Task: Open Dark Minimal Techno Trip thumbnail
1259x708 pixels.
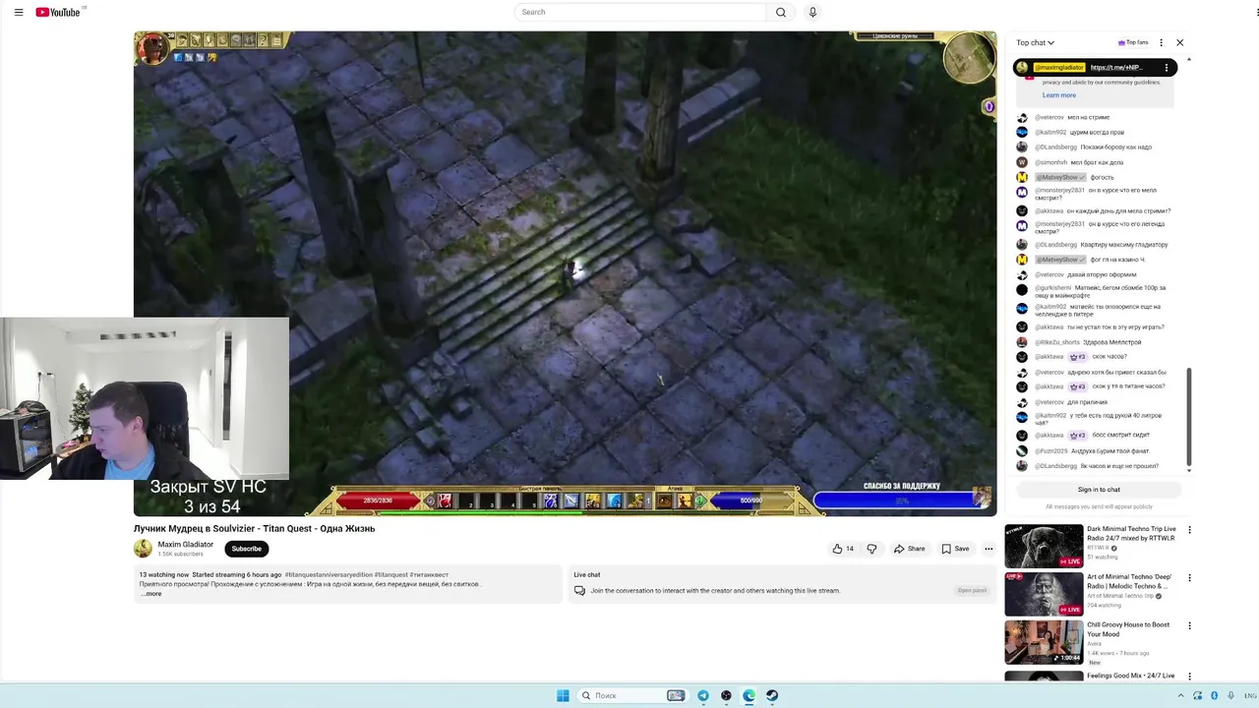Action: click(x=1044, y=546)
